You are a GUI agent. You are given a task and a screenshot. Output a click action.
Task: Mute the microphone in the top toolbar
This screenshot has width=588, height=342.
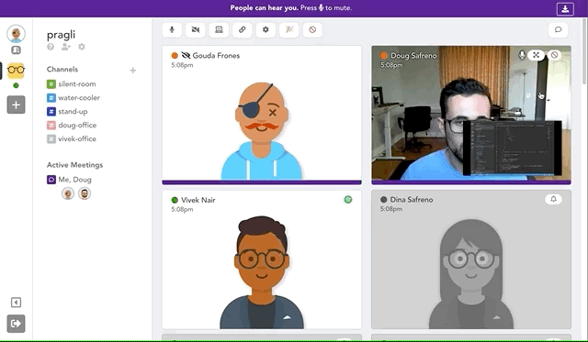point(172,29)
